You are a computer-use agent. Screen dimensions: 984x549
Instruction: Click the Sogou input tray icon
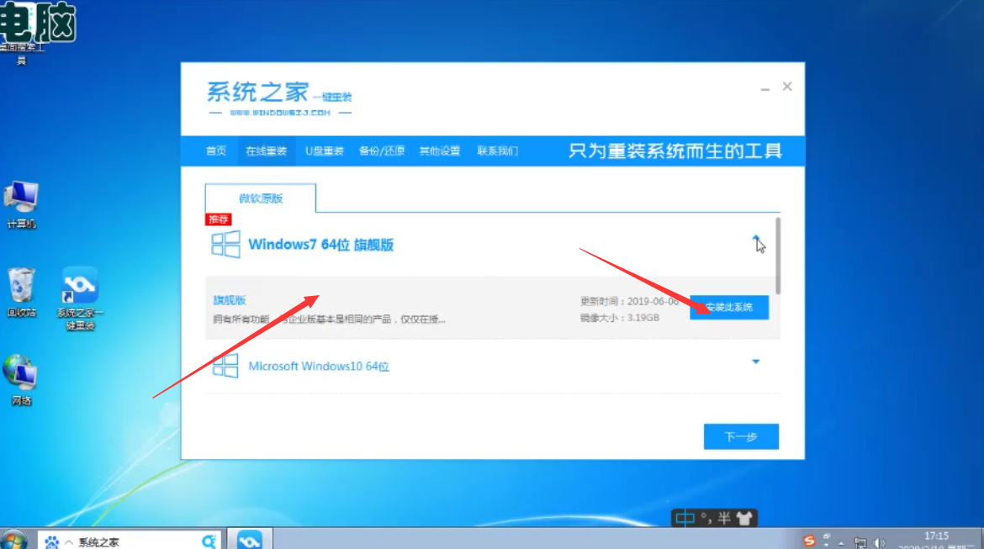pyautogui.click(x=810, y=541)
